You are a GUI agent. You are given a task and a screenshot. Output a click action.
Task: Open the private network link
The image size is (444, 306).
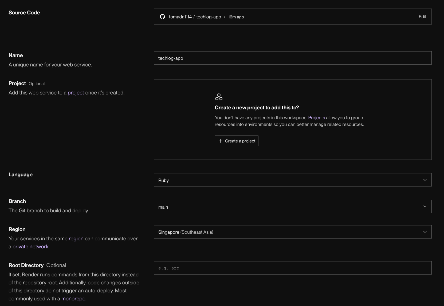point(30,247)
